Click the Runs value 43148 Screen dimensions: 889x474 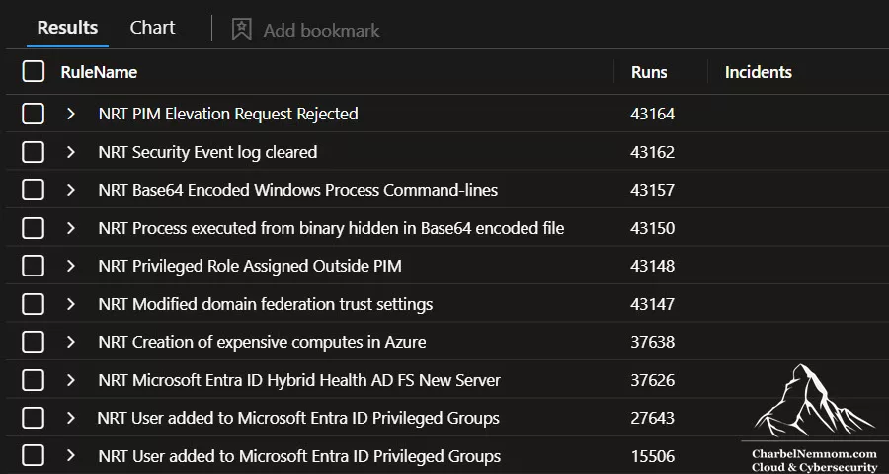653,266
